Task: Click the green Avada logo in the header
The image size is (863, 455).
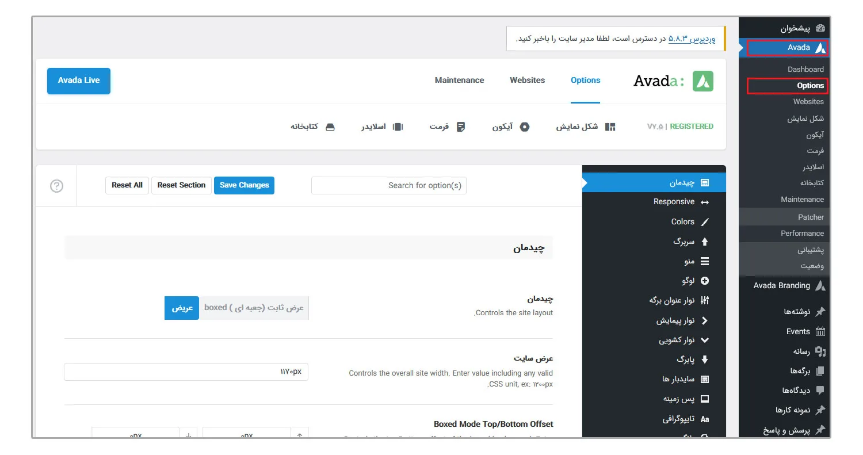Action: pyautogui.click(x=703, y=81)
